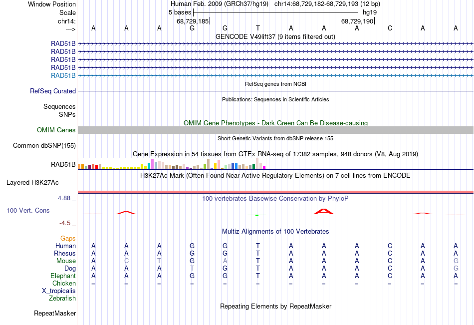
Task: Select the Human Feb. 2009 (GRCh37/hg19) text
Action: (220, 4)
